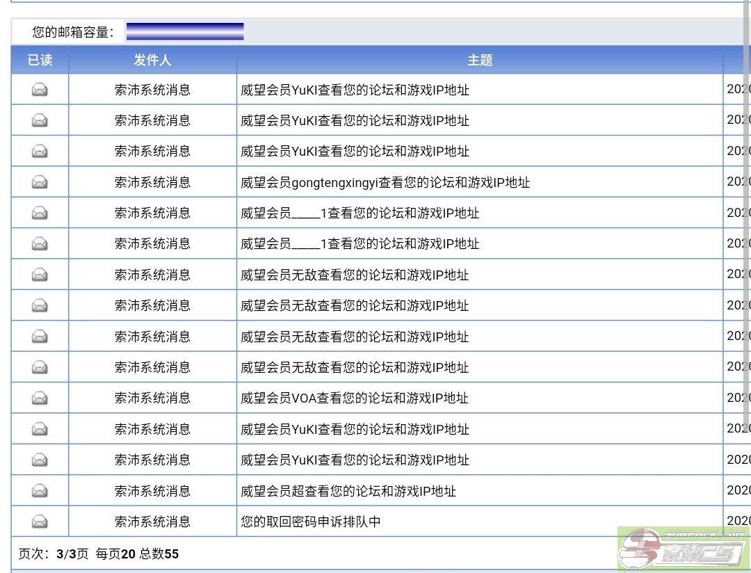Screen dimensions: 751x573
Task: Click the 索沛系统消息 sender in the 取回密码 row
Action: 152,522
